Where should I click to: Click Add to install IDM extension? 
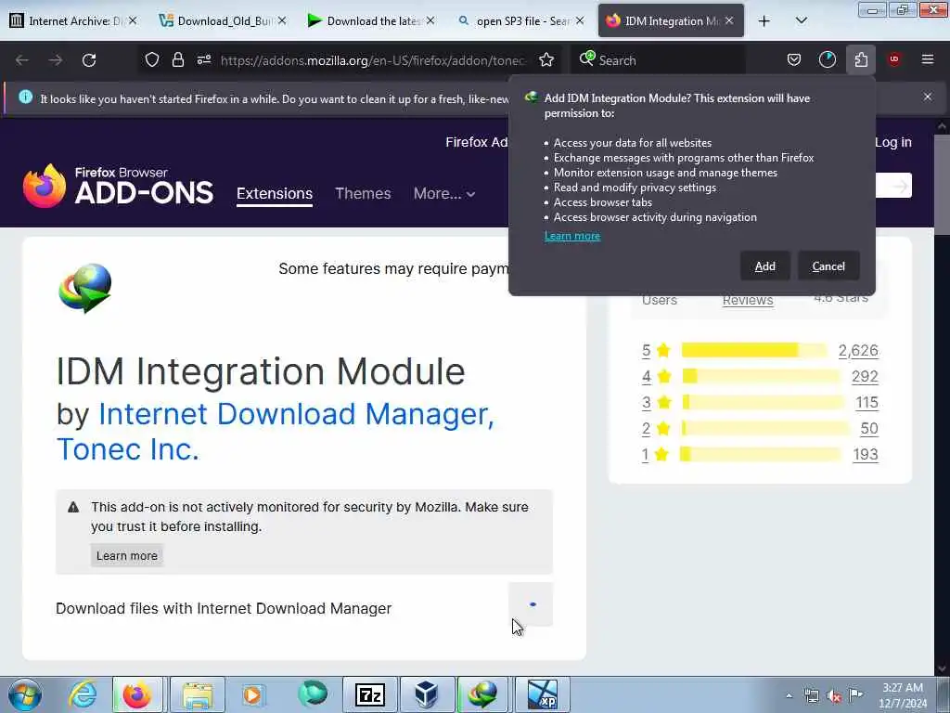pyautogui.click(x=764, y=266)
